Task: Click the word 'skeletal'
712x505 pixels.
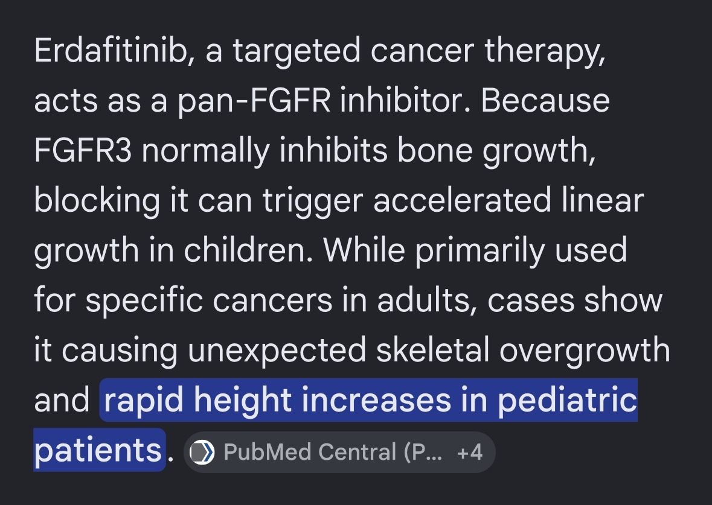Action: pos(432,350)
